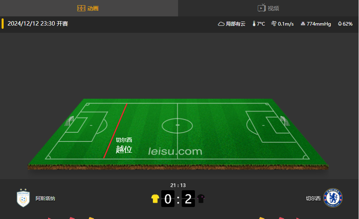Image resolution: width=359 pixels, height=219 pixels.
Task: Open the Astana club logo
Action: pyautogui.click(x=23, y=198)
